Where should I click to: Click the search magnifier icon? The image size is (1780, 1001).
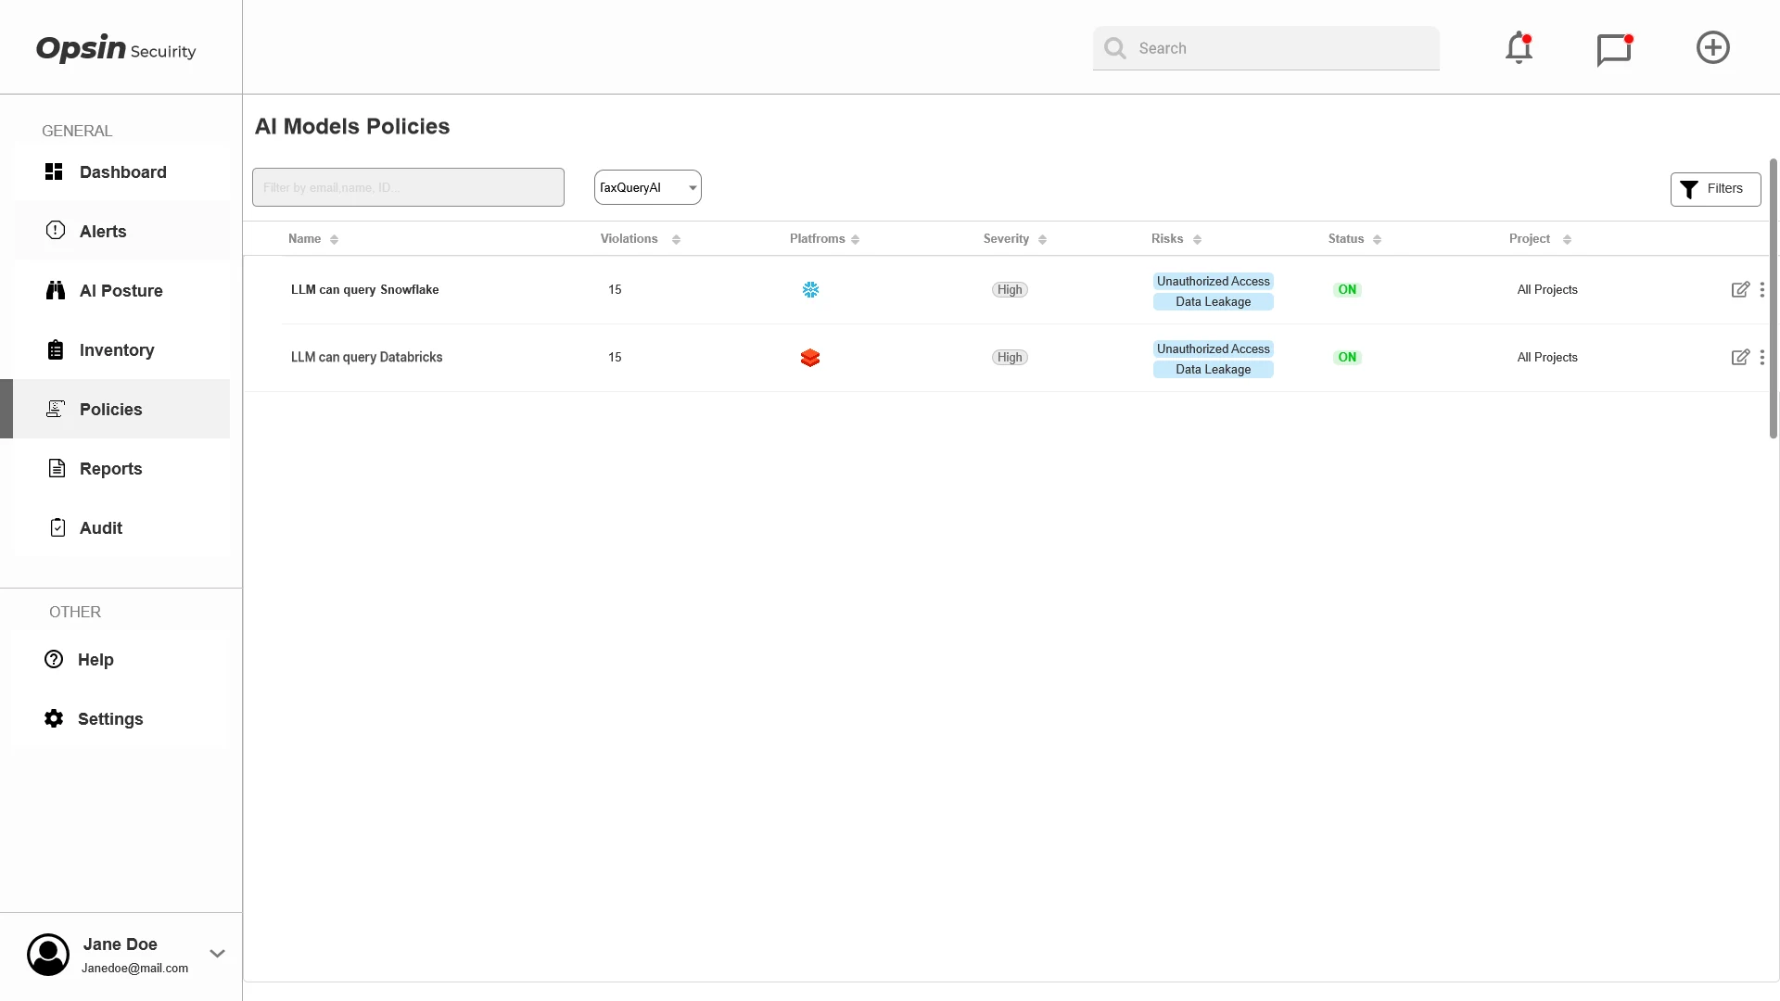[x=1115, y=48]
